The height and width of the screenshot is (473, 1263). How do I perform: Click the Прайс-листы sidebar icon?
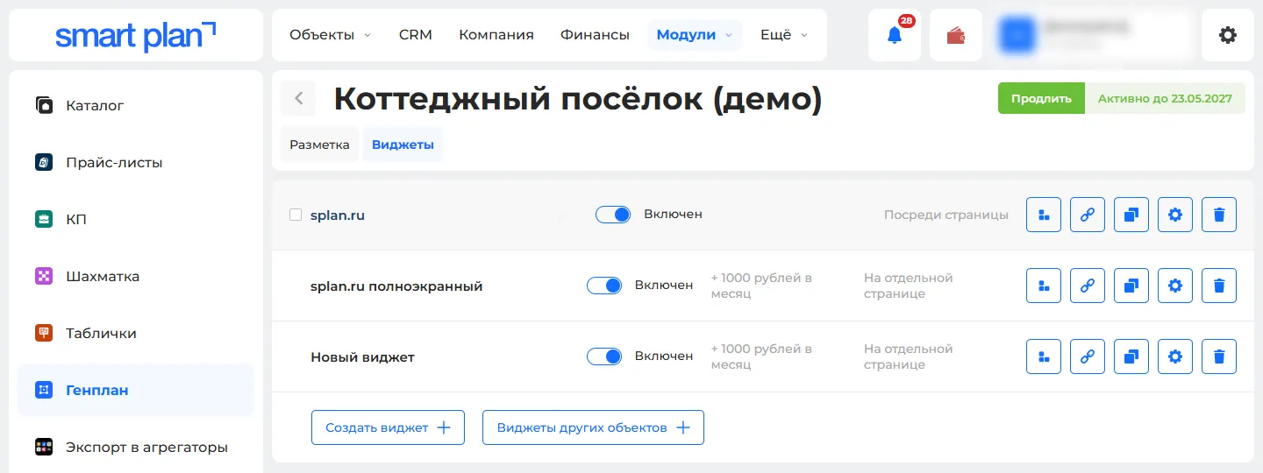coord(44,162)
